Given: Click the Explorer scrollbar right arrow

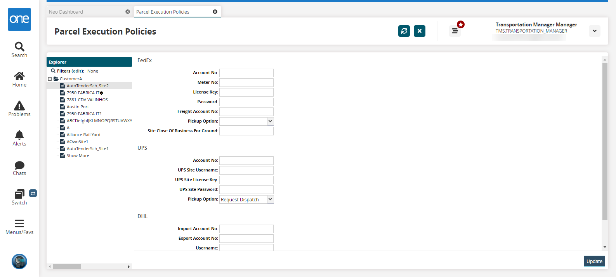Looking at the screenshot, I should point(129,267).
